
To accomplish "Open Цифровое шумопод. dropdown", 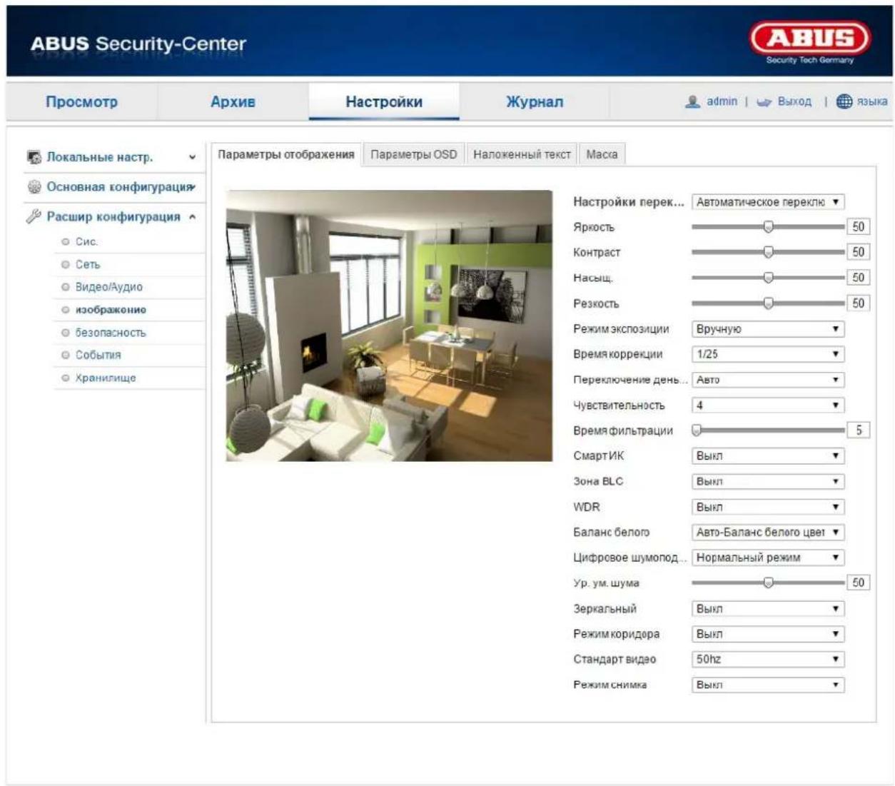I will point(768,558).
